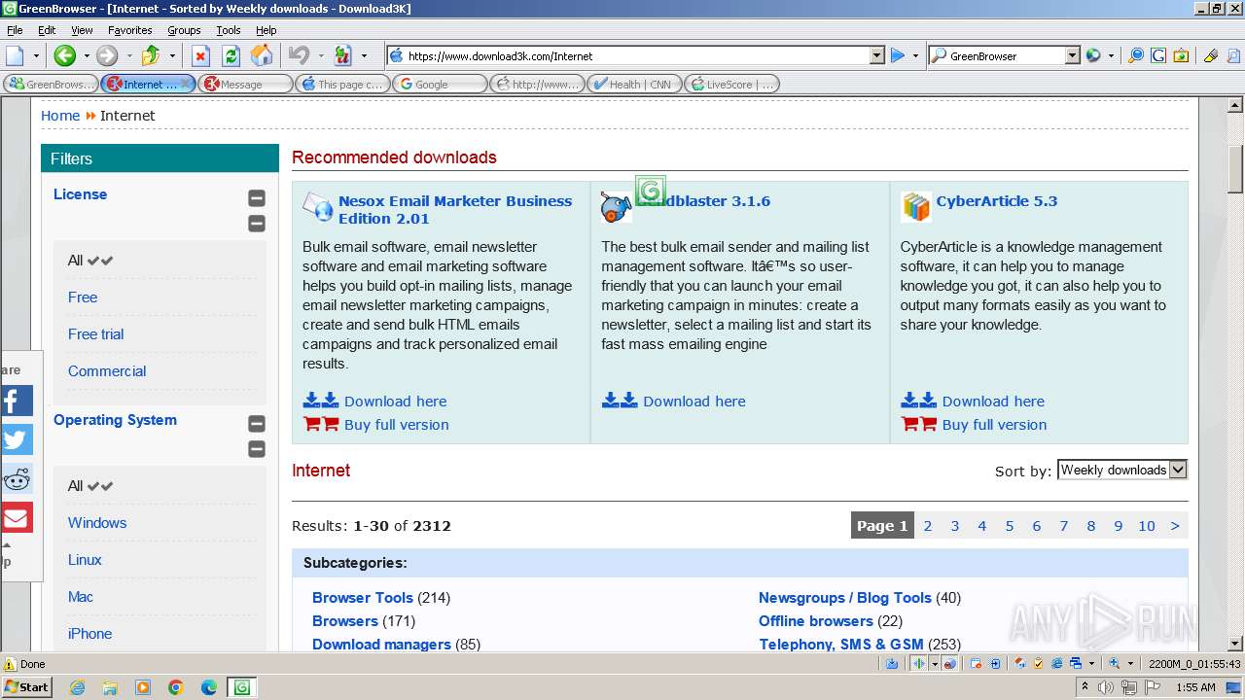The image size is (1245, 700).
Task: Collapse the License filter with upper minus button
Action: [257, 198]
